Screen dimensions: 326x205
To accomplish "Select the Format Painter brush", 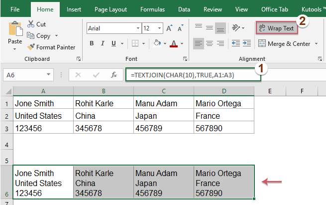I will 31,47.
